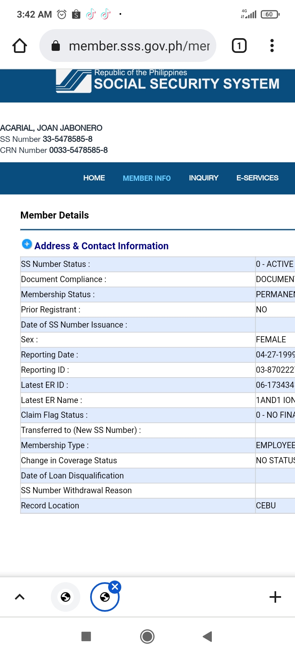Tap the padlock site security icon
Viewport: 295px width, 656px height.
[x=56, y=46]
